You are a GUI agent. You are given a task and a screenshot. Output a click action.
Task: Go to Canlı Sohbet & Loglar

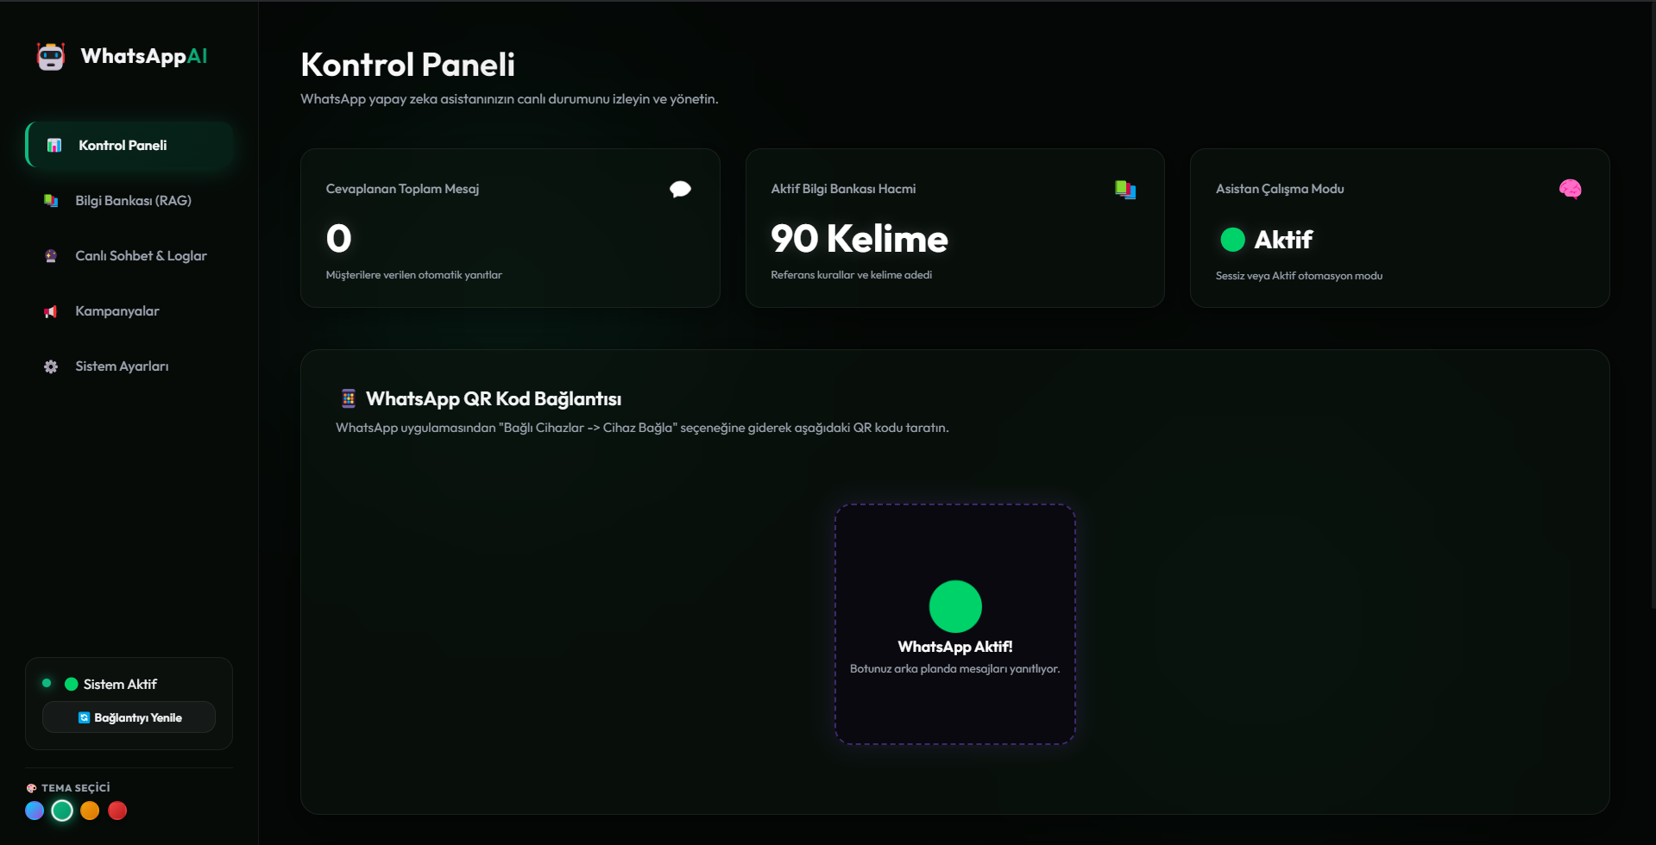[x=129, y=255]
